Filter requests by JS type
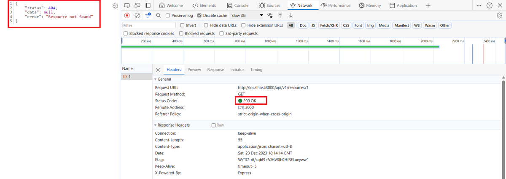 313,25
